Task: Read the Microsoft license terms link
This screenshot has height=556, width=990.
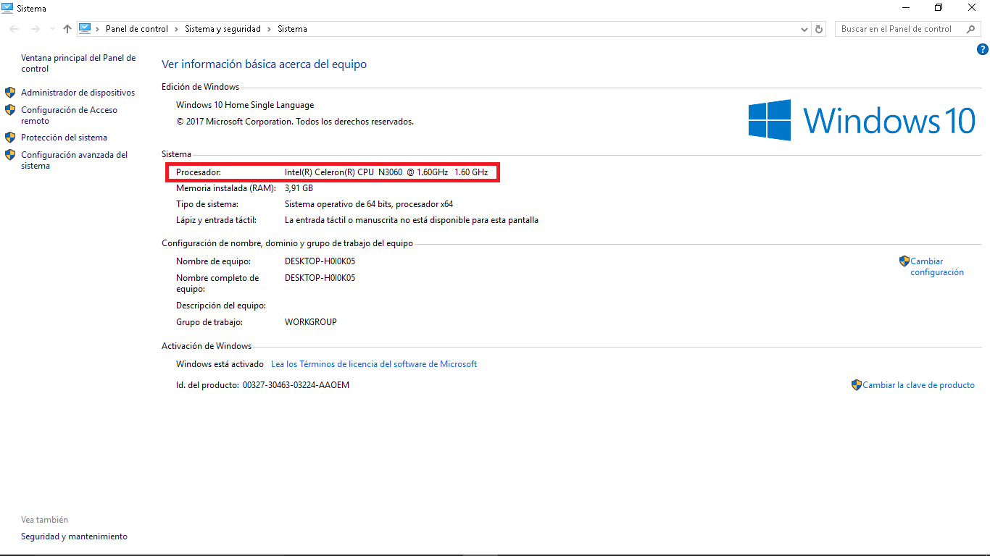Action: pos(374,364)
